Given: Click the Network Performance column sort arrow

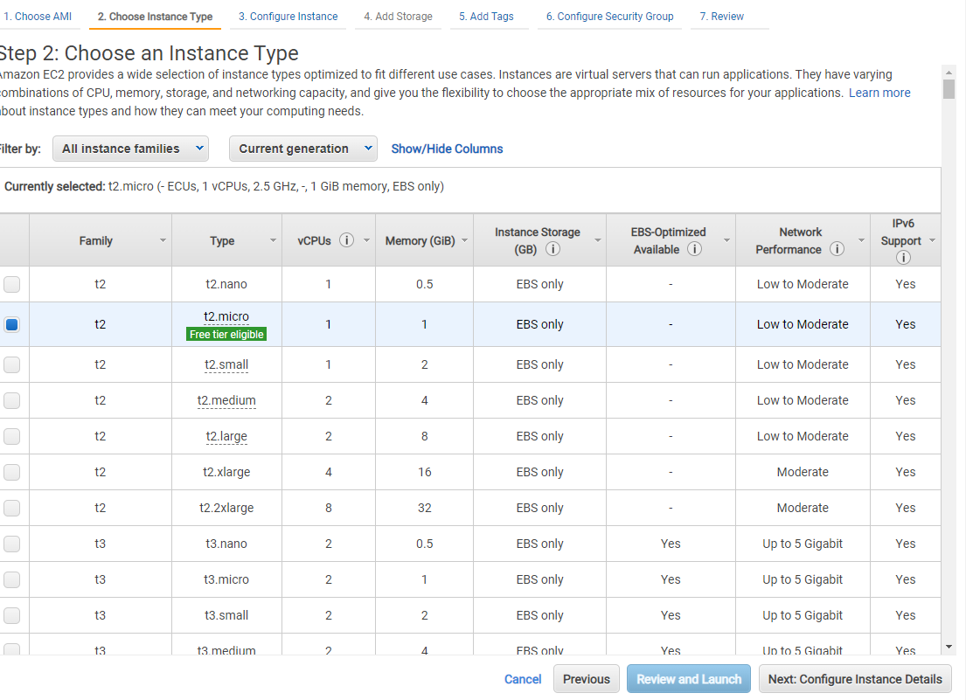Looking at the screenshot, I should pos(861,240).
